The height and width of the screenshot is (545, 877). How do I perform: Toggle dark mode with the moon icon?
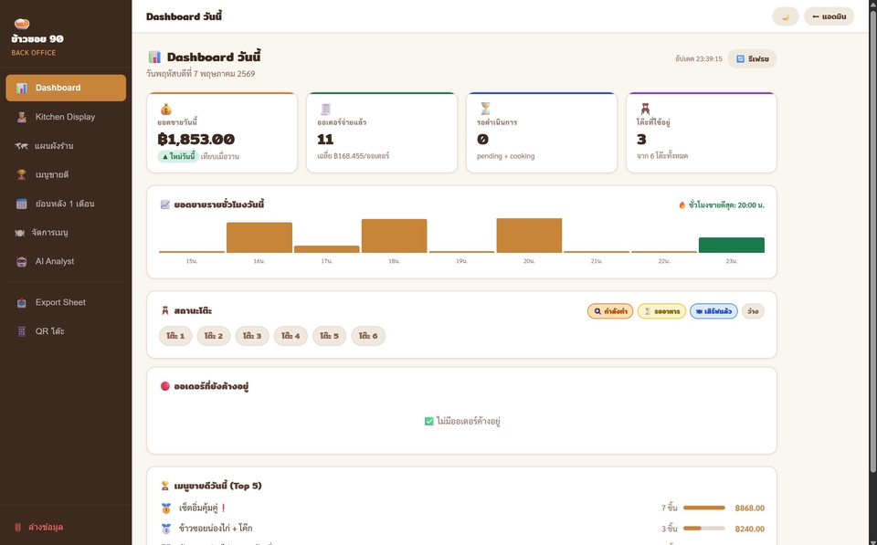[786, 16]
